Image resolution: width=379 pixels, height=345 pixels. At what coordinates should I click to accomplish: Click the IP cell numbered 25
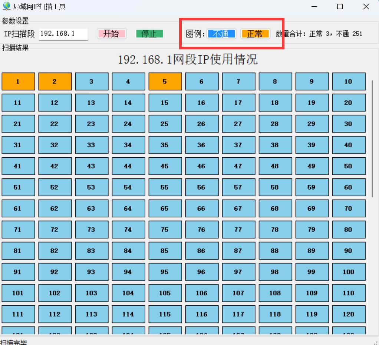[165, 124]
